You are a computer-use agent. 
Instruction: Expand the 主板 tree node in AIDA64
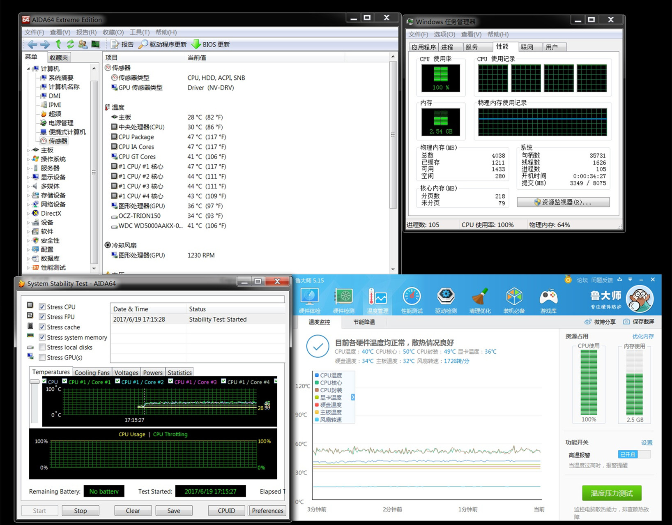click(x=28, y=150)
